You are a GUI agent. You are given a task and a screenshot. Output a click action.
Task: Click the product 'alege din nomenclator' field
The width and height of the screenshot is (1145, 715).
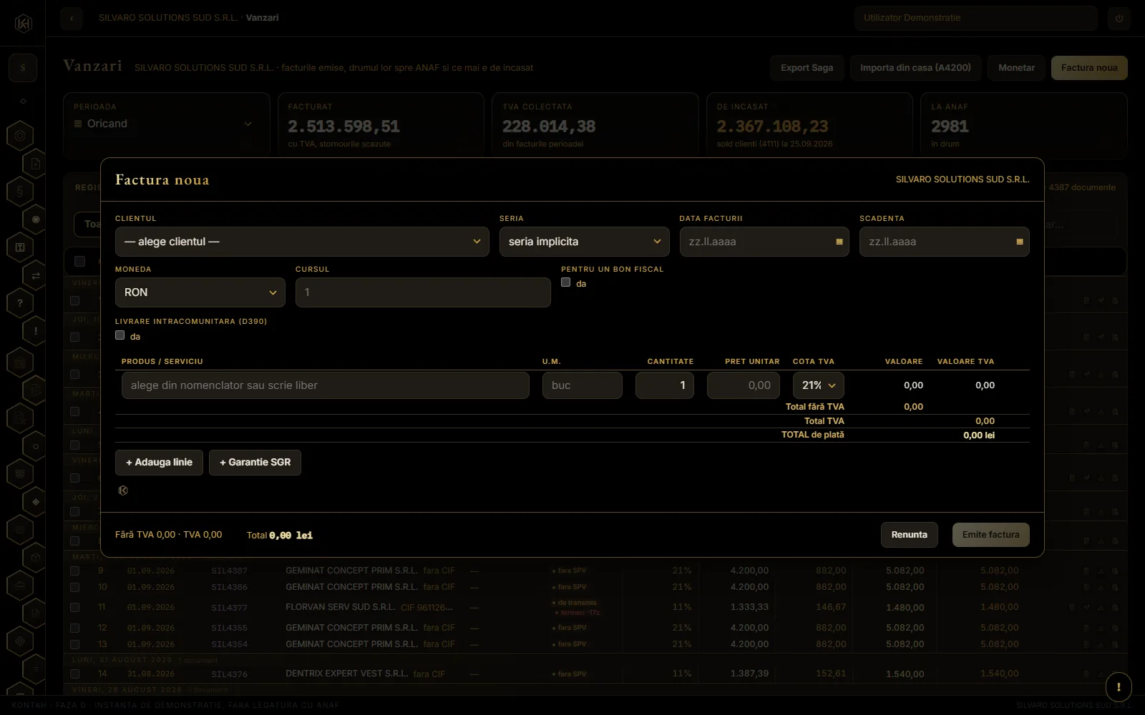[326, 385]
